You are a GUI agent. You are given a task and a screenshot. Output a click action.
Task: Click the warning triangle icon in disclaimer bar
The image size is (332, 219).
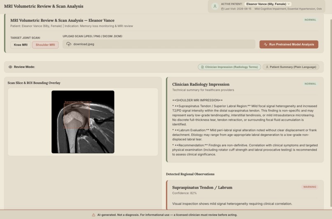(x=94, y=215)
